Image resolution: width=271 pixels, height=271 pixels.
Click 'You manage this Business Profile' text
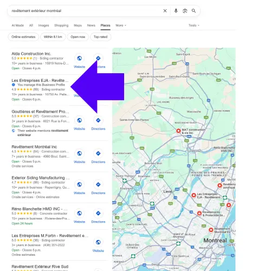coord(41,85)
